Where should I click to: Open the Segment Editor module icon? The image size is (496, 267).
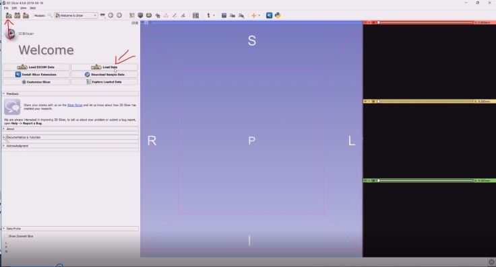pos(183,15)
